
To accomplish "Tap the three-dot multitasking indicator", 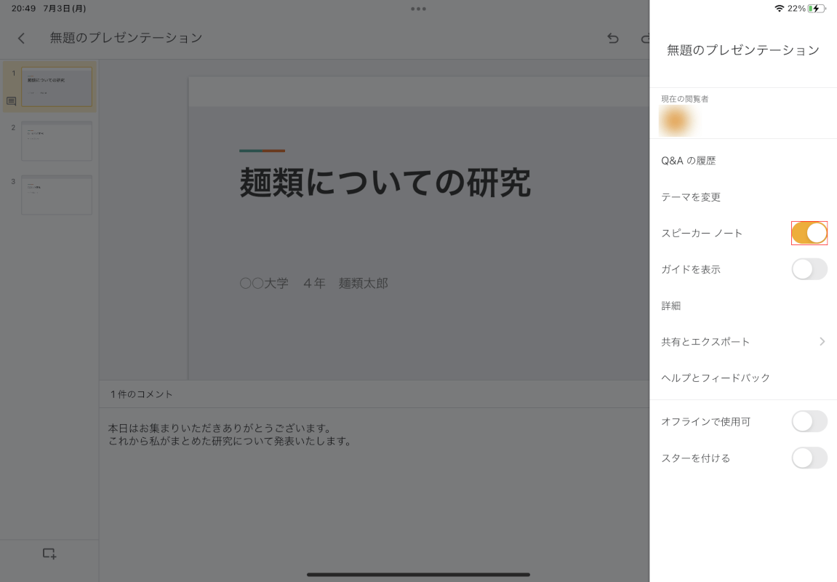I will point(419,9).
